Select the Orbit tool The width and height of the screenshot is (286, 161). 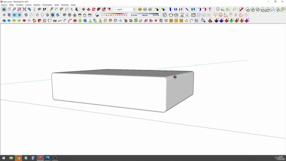pos(4,9)
